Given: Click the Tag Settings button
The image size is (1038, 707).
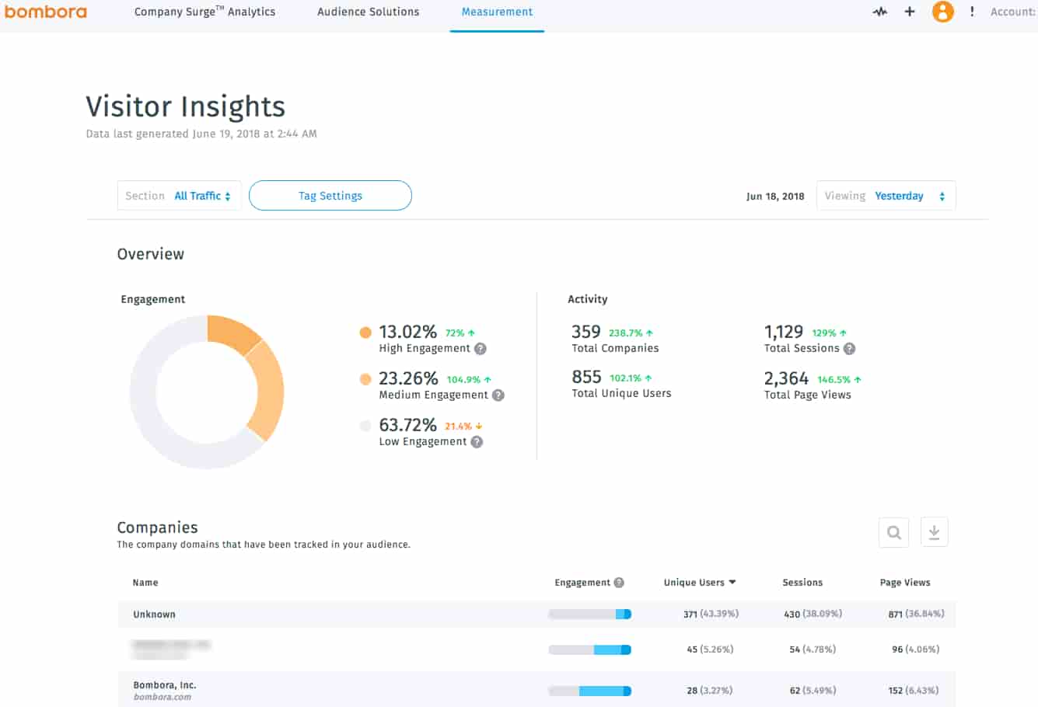Looking at the screenshot, I should [330, 196].
